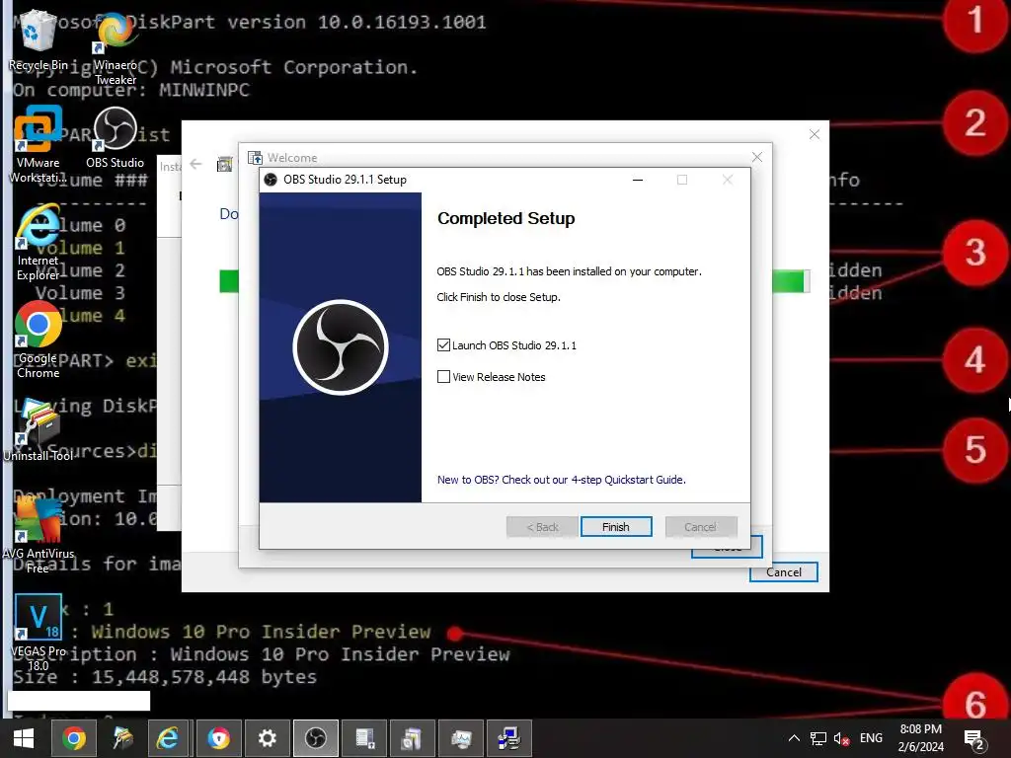Click Cancel in the background installer window
Image resolution: width=1011 pixels, height=758 pixels.
(x=783, y=571)
